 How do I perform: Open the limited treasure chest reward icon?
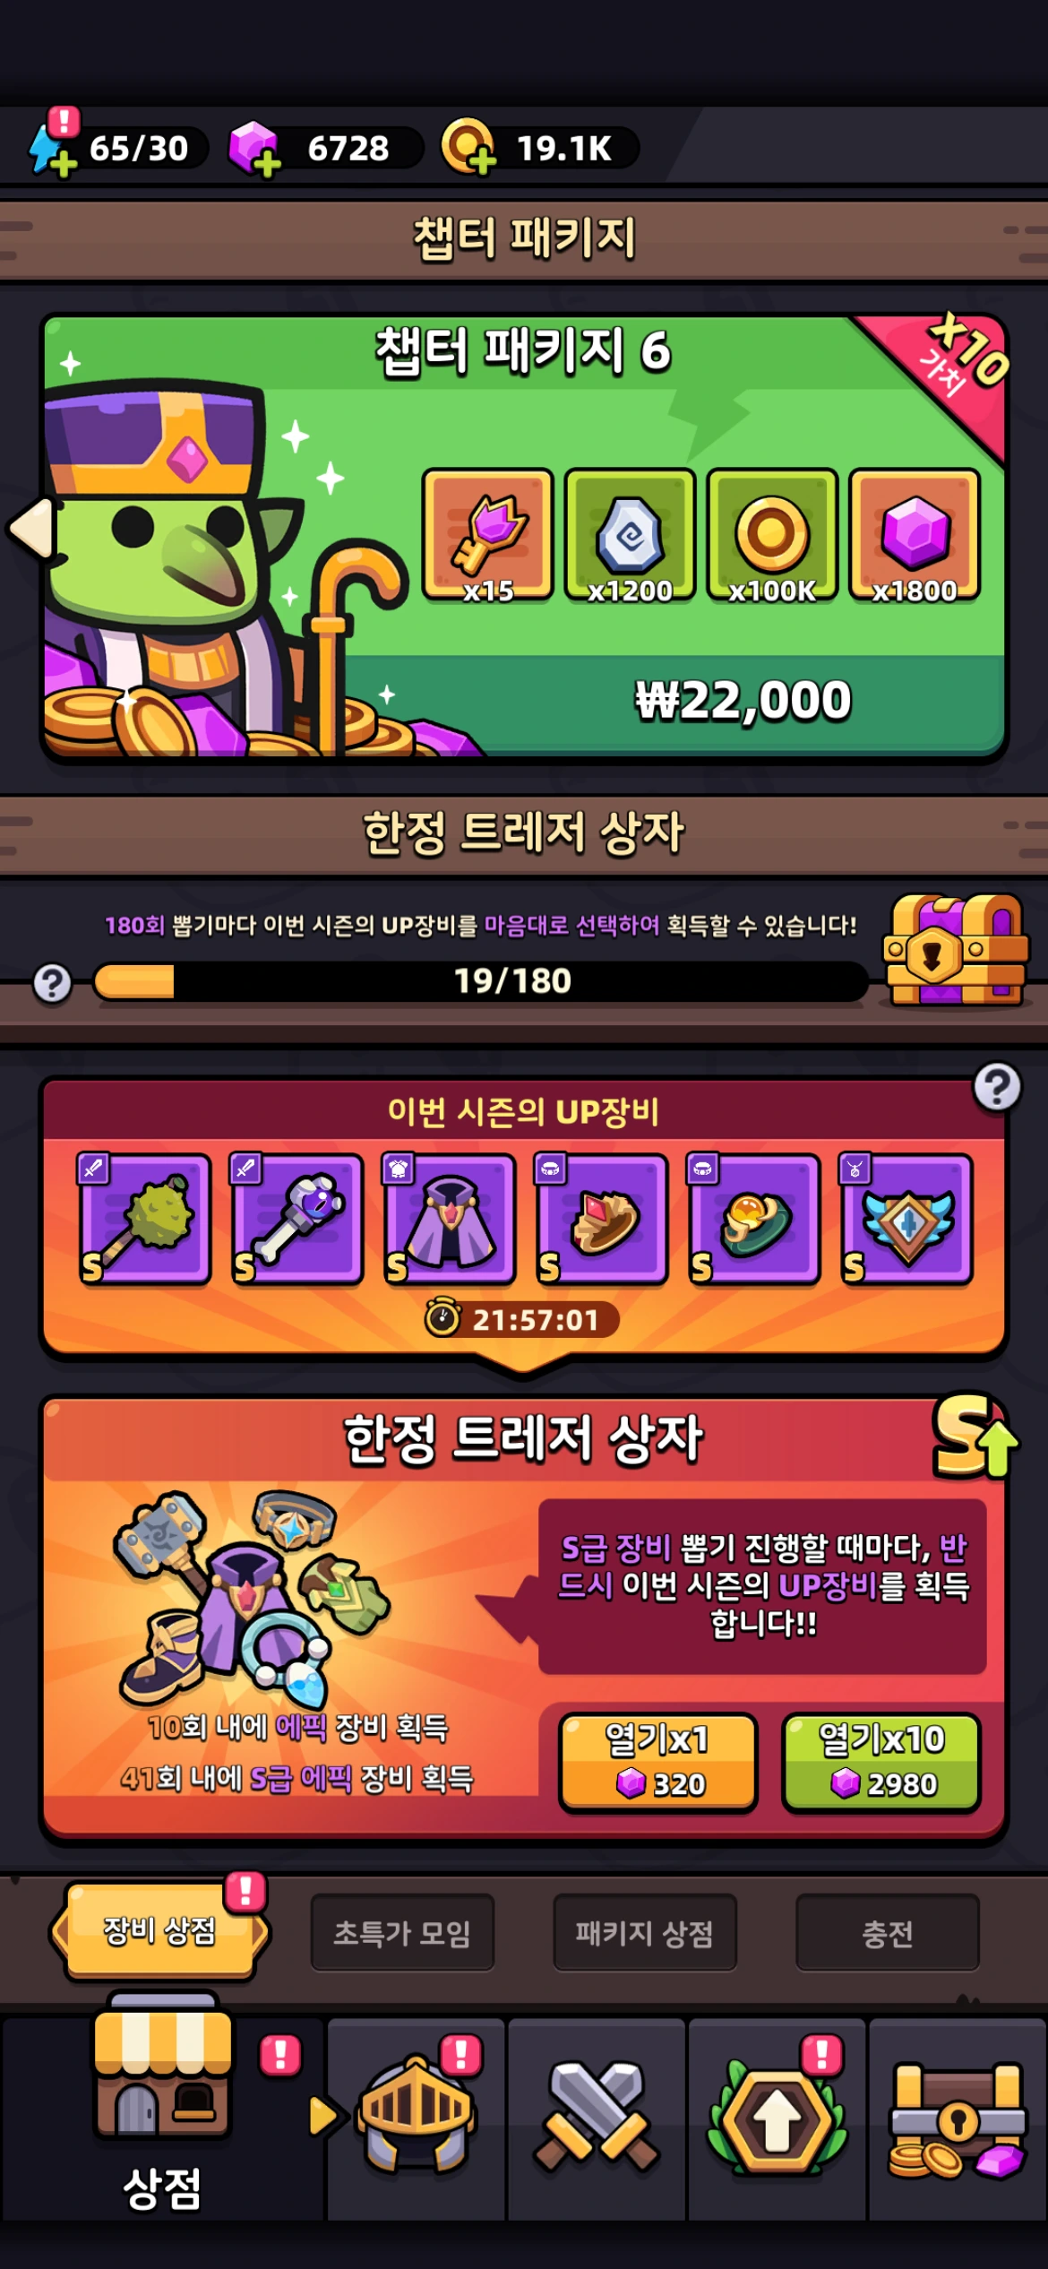[x=955, y=949]
